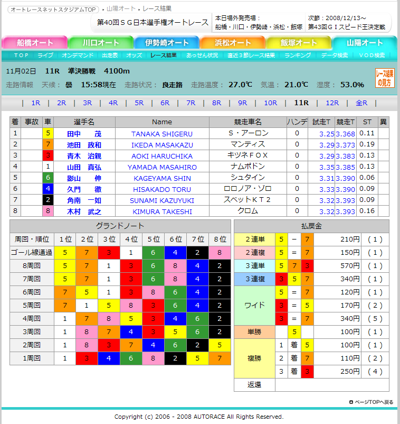
Task: Select race 2R link
Action: click(62, 103)
